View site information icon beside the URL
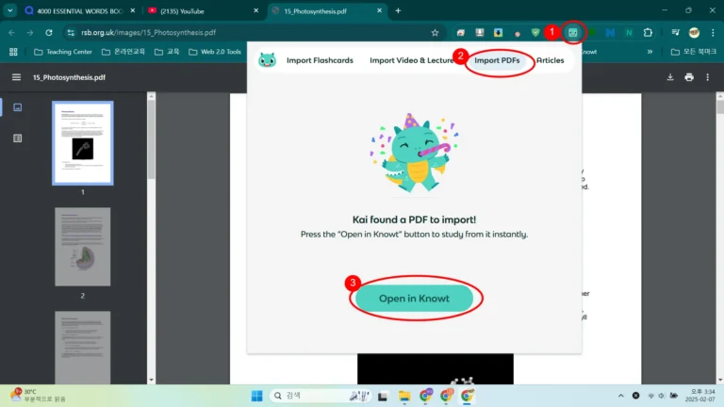Screen dimensions: 724x407 pyautogui.click(x=71, y=32)
